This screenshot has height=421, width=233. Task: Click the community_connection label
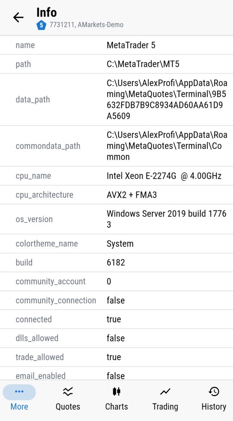[56, 300]
